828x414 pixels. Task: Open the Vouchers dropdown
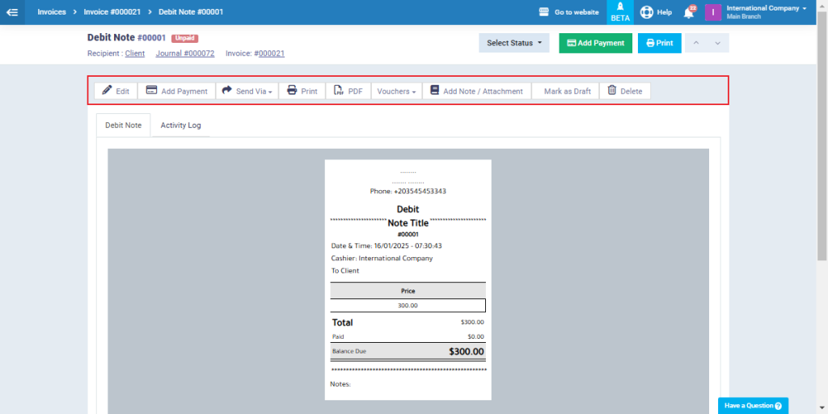click(x=396, y=91)
